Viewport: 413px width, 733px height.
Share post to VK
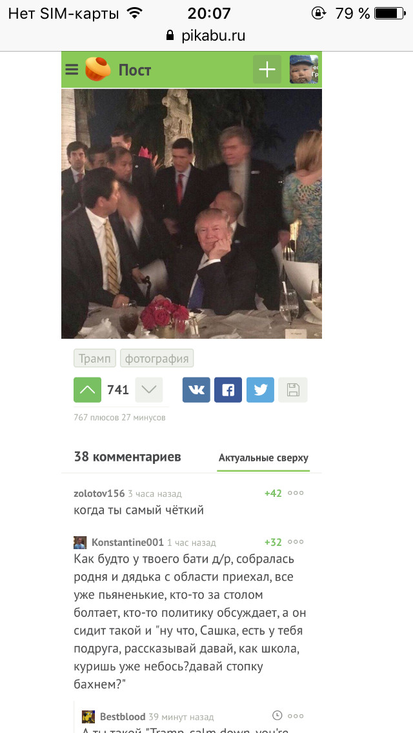point(196,390)
